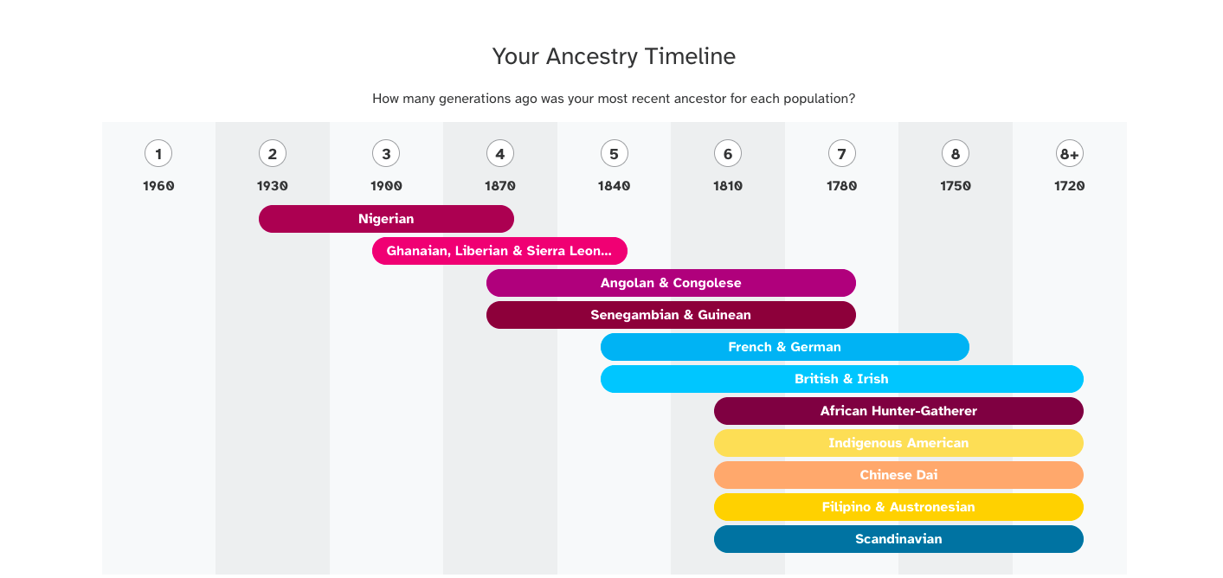Click the Nigerian ancestry bar
Image resolution: width=1223 pixels, height=578 pixels.
(x=386, y=219)
